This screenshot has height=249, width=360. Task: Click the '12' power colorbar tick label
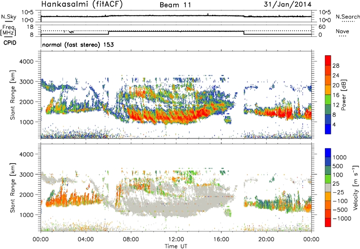336,105
